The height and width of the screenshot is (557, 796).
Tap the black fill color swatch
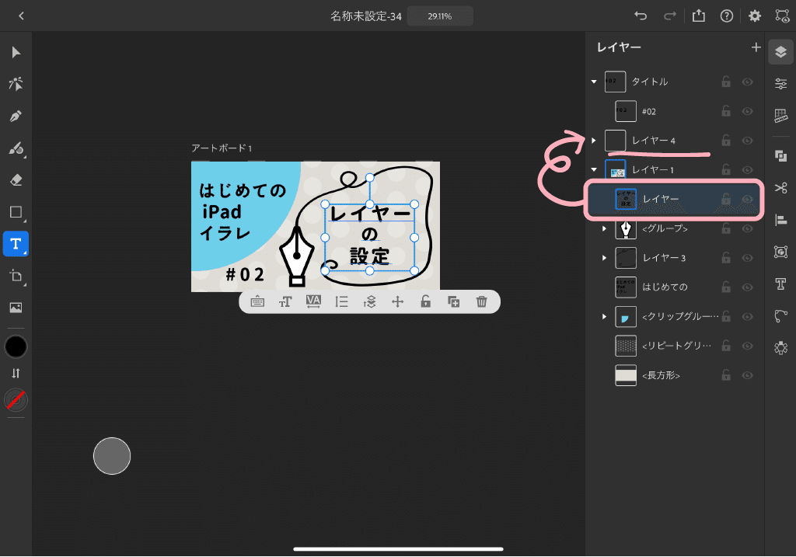pos(16,346)
